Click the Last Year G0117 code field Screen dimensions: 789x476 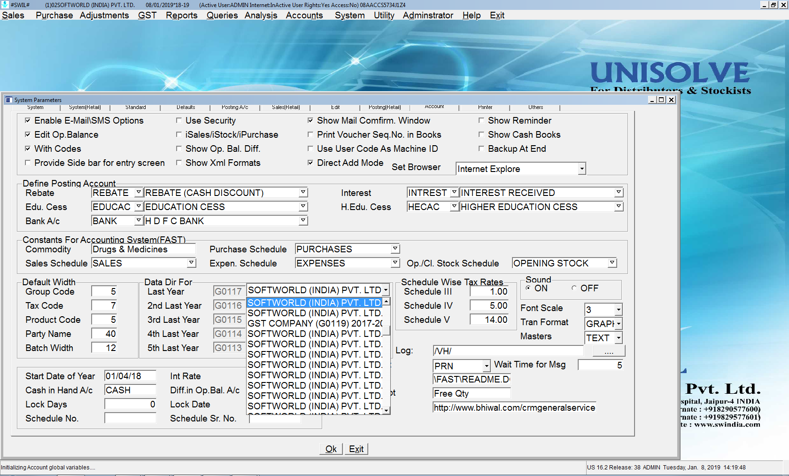click(228, 291)
